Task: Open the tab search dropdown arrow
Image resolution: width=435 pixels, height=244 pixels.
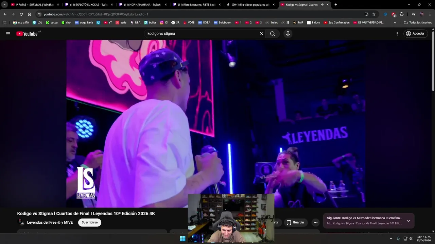Action: (x=4, y=4)
